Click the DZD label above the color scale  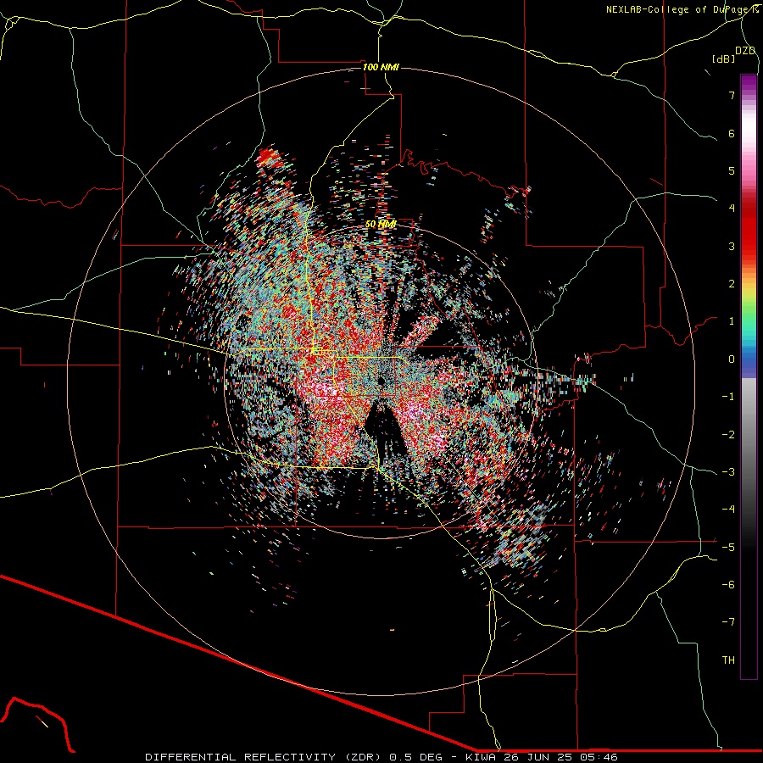(x=745, y=51)
